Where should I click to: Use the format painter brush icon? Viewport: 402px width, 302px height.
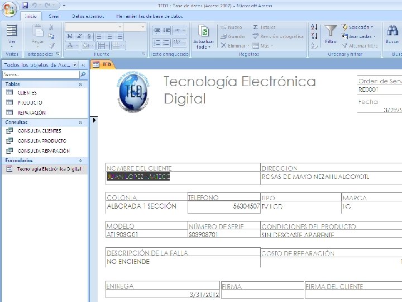51,46
